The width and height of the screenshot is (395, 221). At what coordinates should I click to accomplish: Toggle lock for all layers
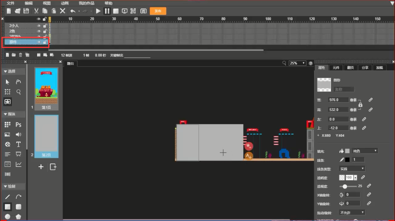click(45, 19)
